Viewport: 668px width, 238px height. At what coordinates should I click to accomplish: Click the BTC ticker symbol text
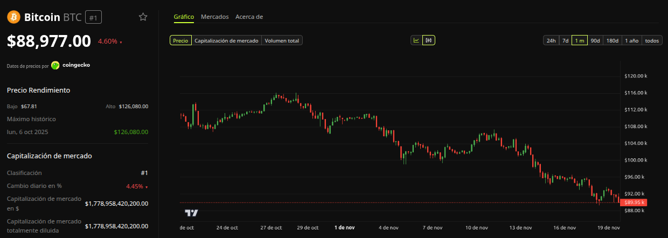pos(72,17)
